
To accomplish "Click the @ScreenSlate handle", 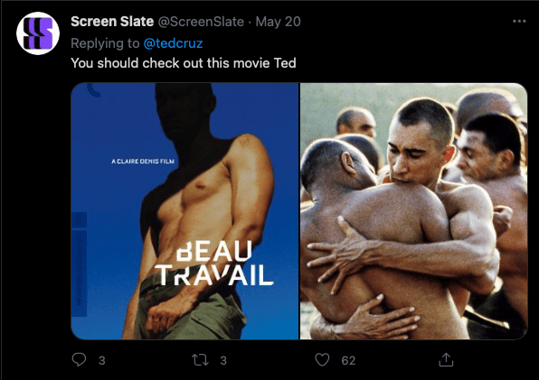I will point(201,22).
